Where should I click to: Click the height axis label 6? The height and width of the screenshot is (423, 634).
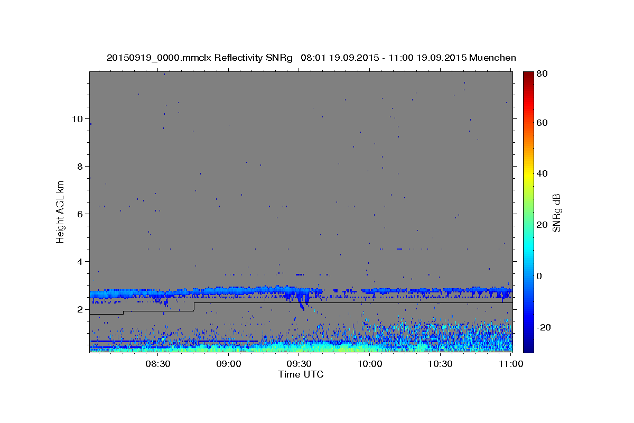point(80,214)
